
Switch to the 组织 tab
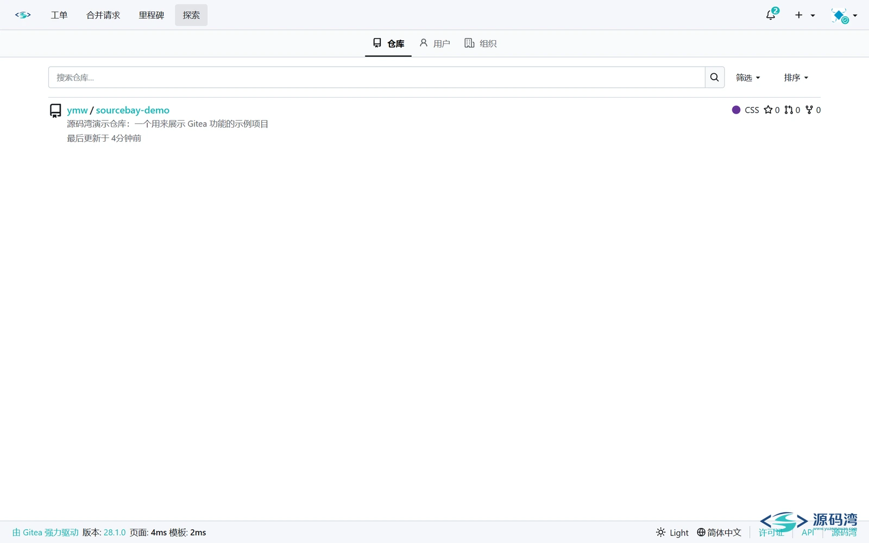point(481,43)
